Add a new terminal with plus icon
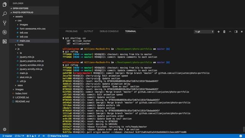The image size is (245, 138). pos(219,31)
